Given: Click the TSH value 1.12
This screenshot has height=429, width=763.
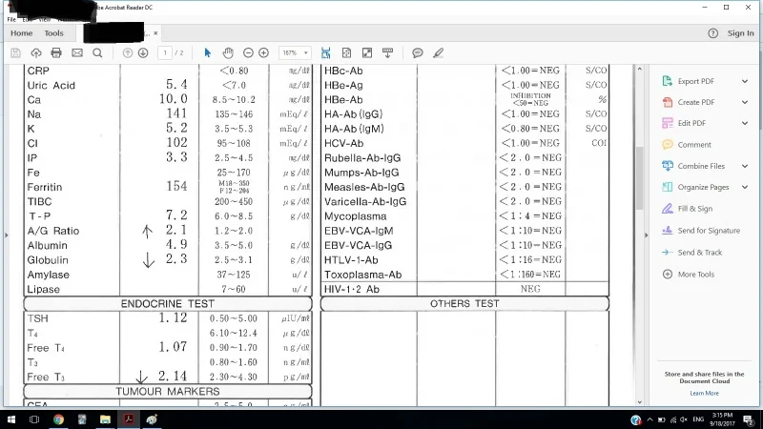Looking at the screenshot, I should coord(173,318).
